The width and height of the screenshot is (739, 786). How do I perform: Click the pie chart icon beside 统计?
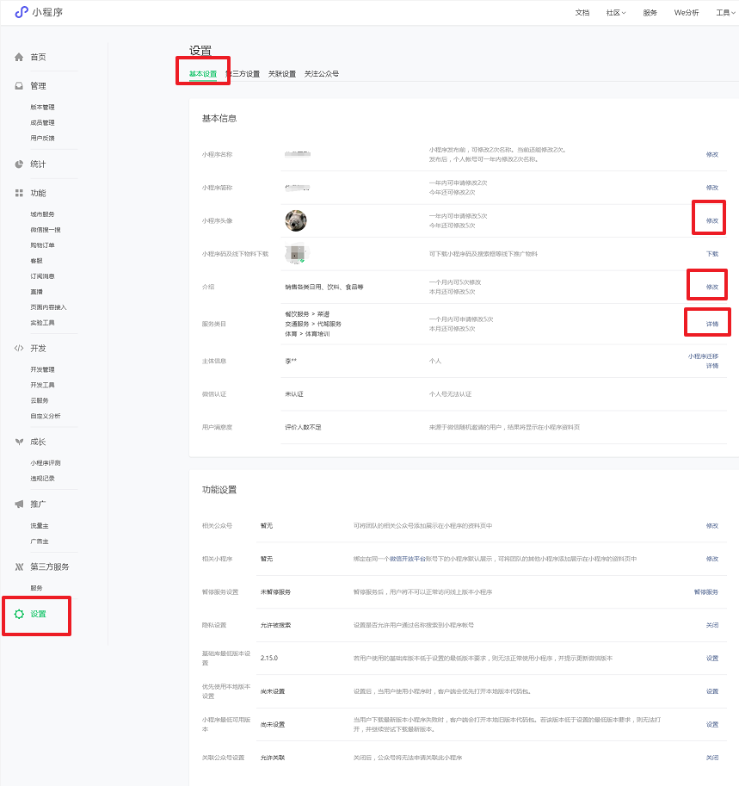tap(19, 164)
